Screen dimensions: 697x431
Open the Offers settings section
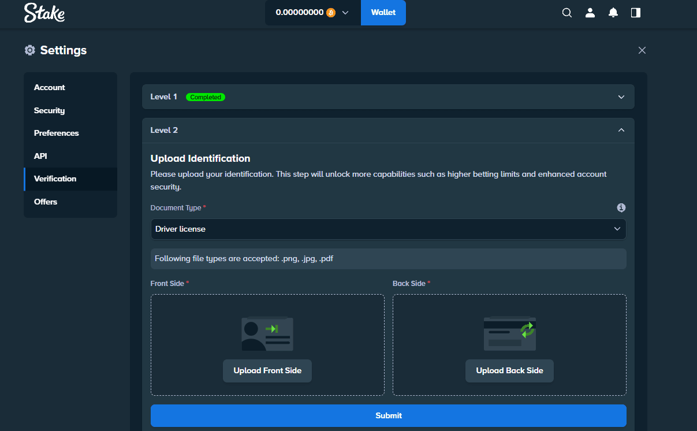tap(45, 202)
